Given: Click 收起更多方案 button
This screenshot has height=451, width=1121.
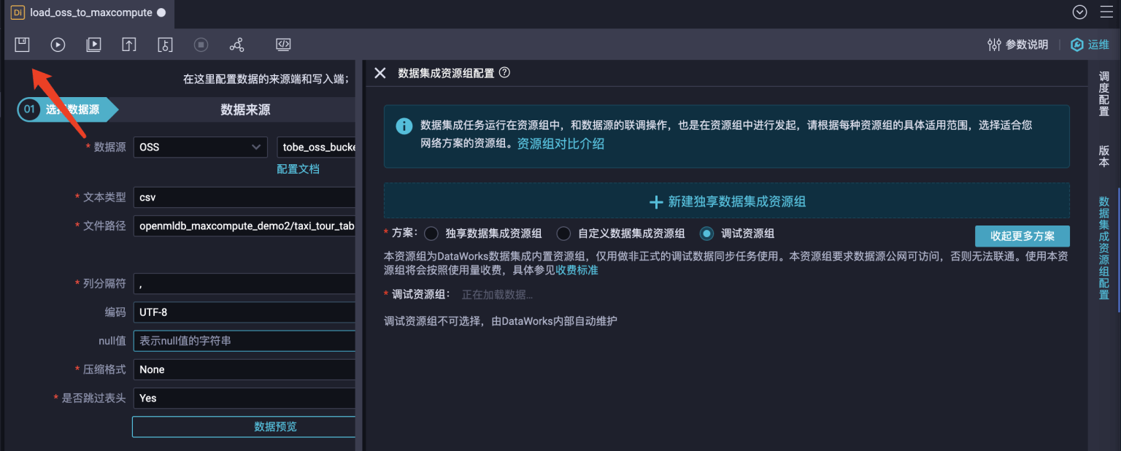Looking at the screenshot, I should [1022, 236].
